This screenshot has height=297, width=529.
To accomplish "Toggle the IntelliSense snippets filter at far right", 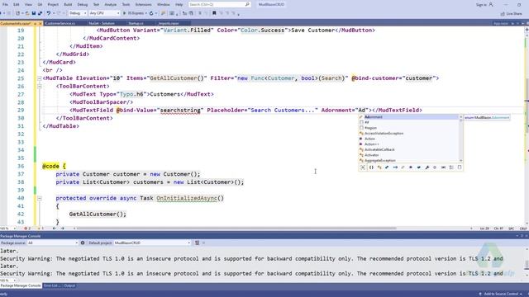I will click(x=460, y=167).
